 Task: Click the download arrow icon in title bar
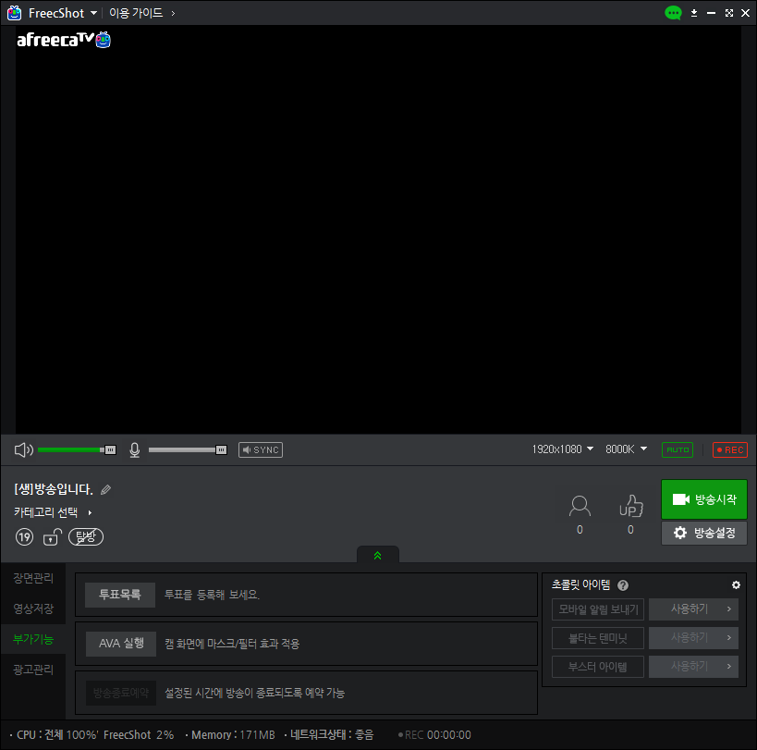[x=694, y=13]
